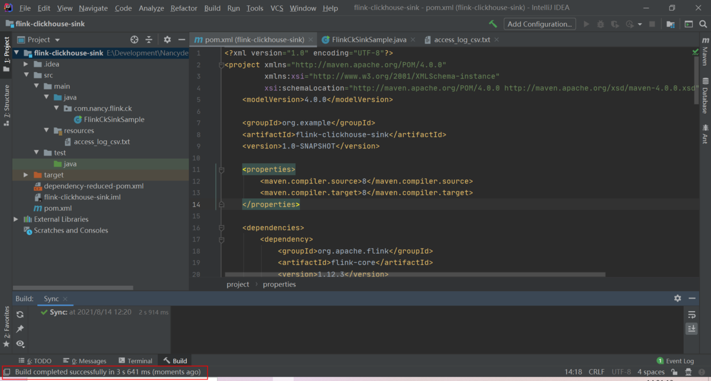This screenshot has width=711, height=381.
Task: Toggle the Build view eye options
Action: coord(20,344)
